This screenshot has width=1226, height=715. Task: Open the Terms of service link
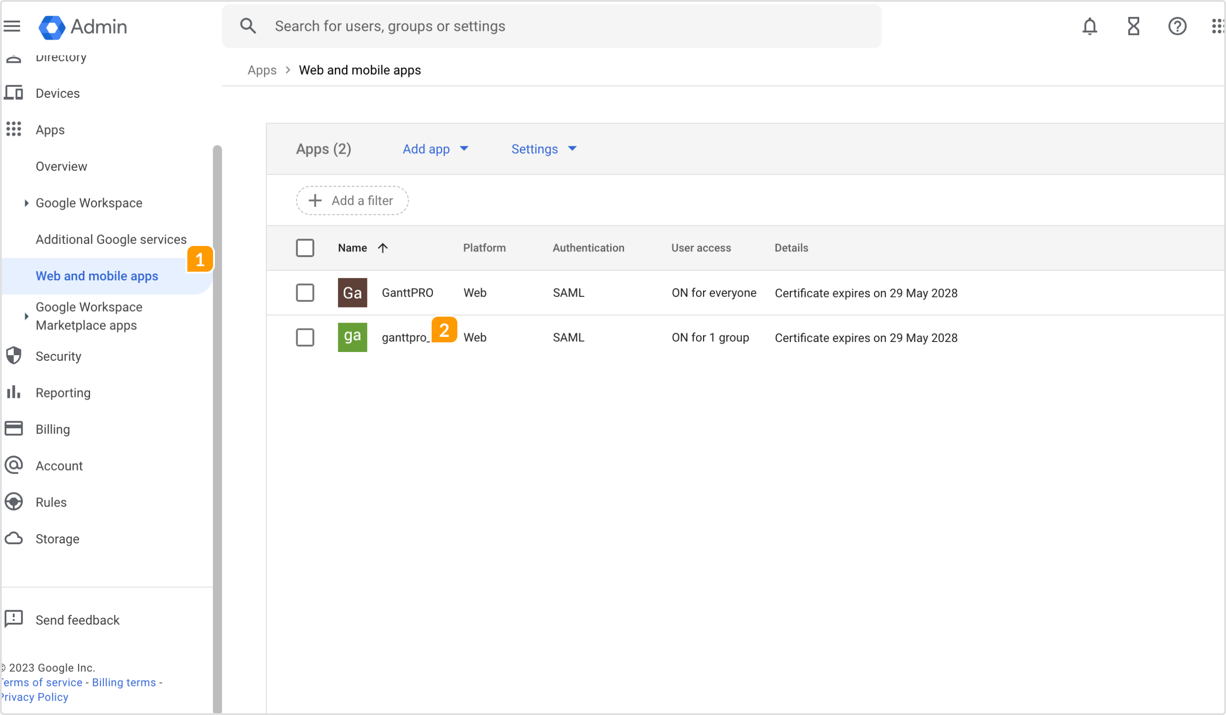(x=42, y=682)
